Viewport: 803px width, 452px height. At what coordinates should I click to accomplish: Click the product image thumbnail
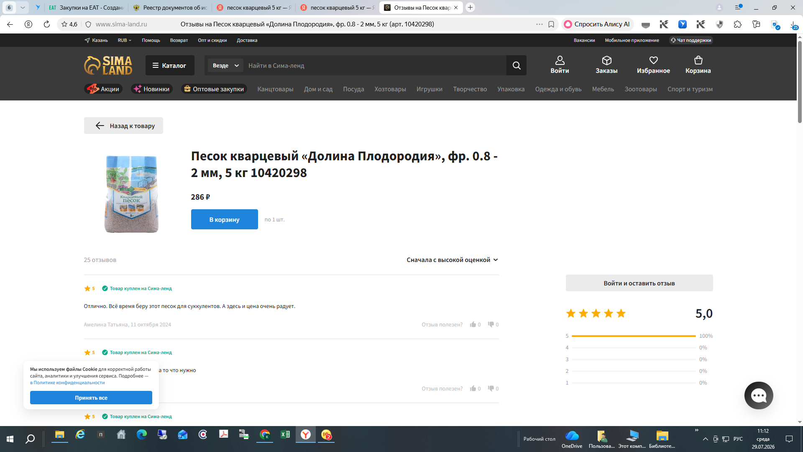coord(131,194)
